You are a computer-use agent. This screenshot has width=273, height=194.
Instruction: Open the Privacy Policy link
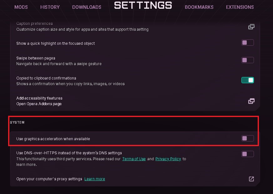point(168,159)
